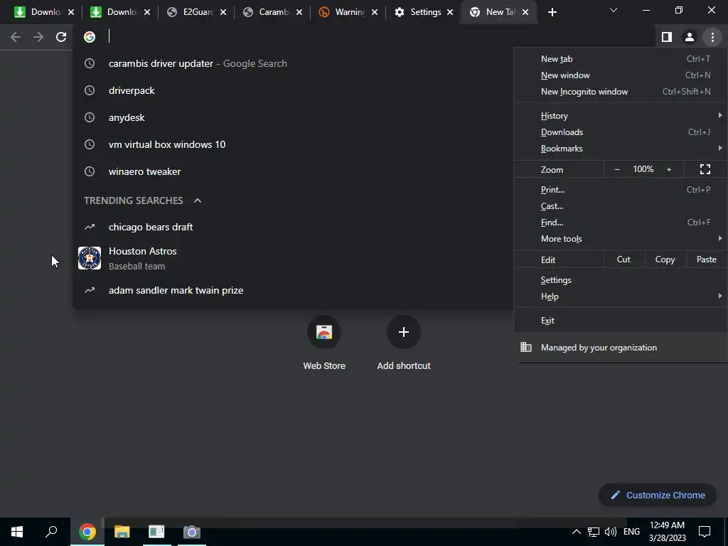Screen dimensions: 728x546
Task: Select vm virtual box windows 10 suggestion
Action: pyautogui.click(x=294, y=144)
